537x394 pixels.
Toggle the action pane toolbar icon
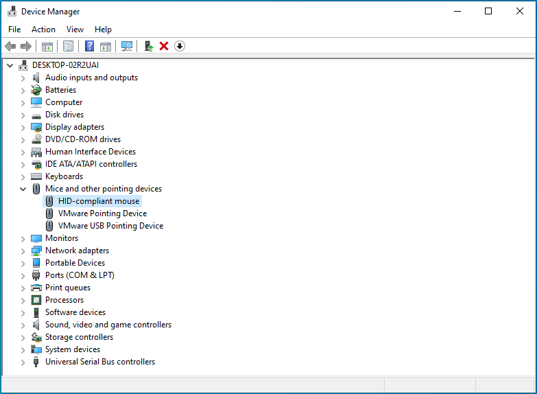[x=106, y=46]
